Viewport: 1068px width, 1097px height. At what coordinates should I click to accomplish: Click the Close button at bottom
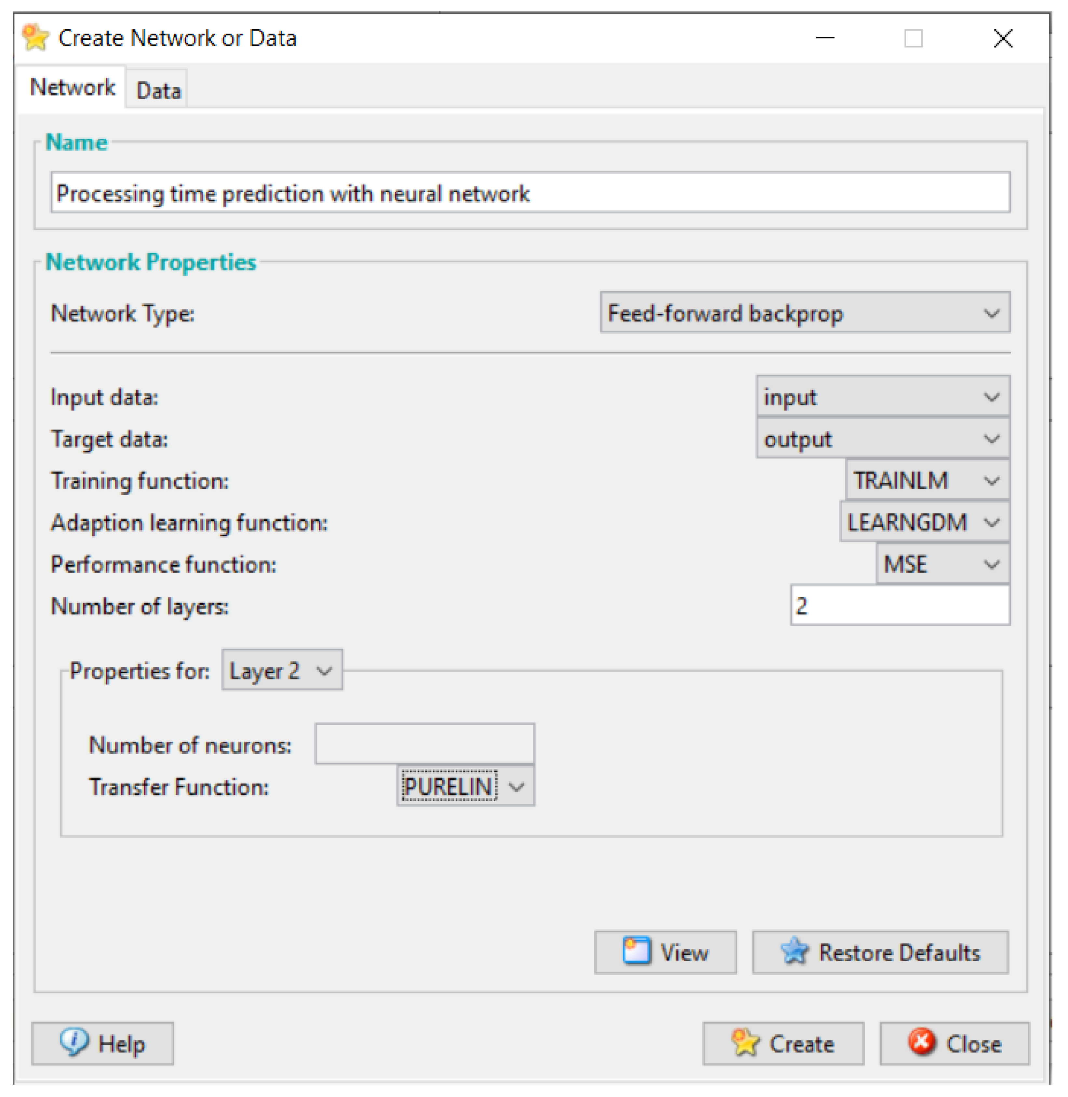pos(954,1044)
